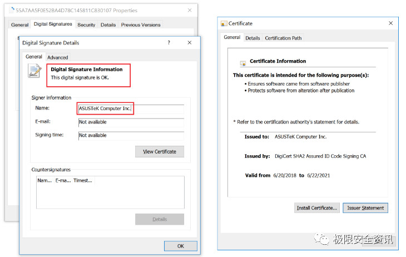This screenshot has width=406, height=257.
Task: Click the grayed Details button under Countersignatures
Action: [160, 219]
